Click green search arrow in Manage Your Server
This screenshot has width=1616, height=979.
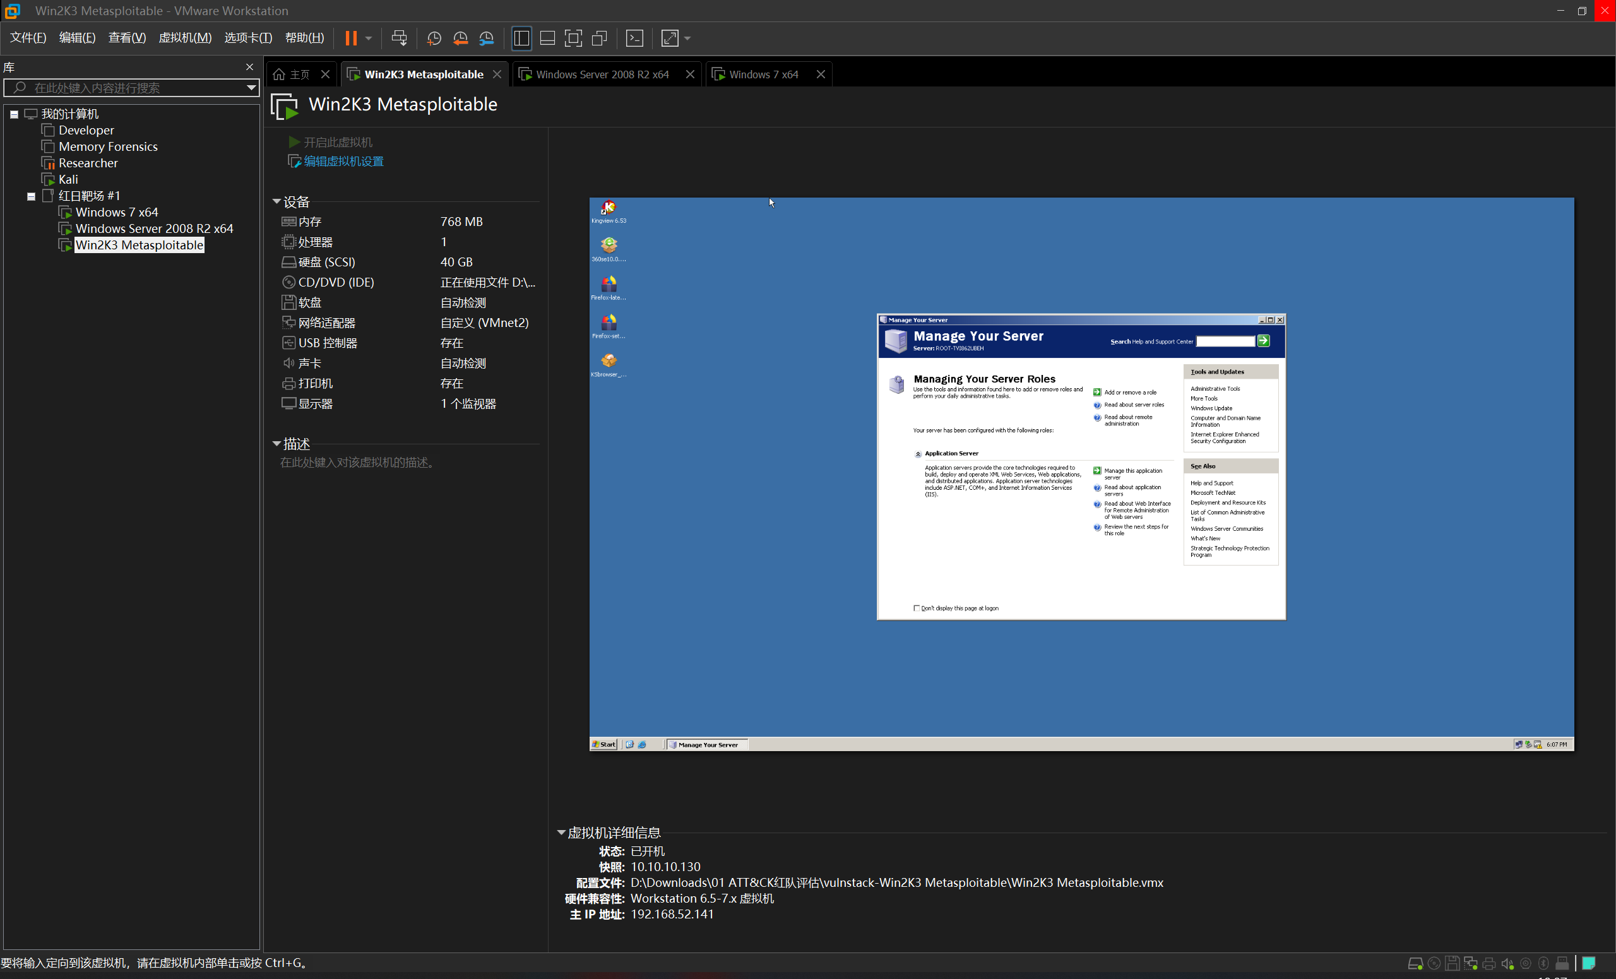pyautogui.click(x=1263, y=341)
